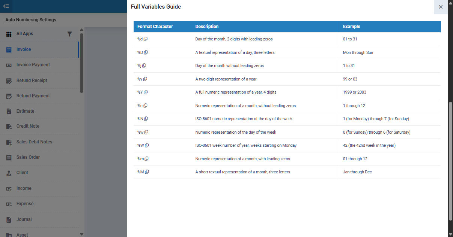453x237 pixels.
Task: Select the Credit Note sidebar item
Action: 28,126
